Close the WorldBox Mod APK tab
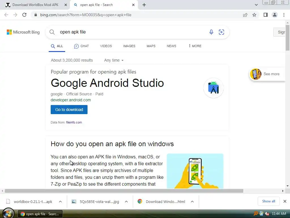Screen dimensions: 290x218 point(66,5)
